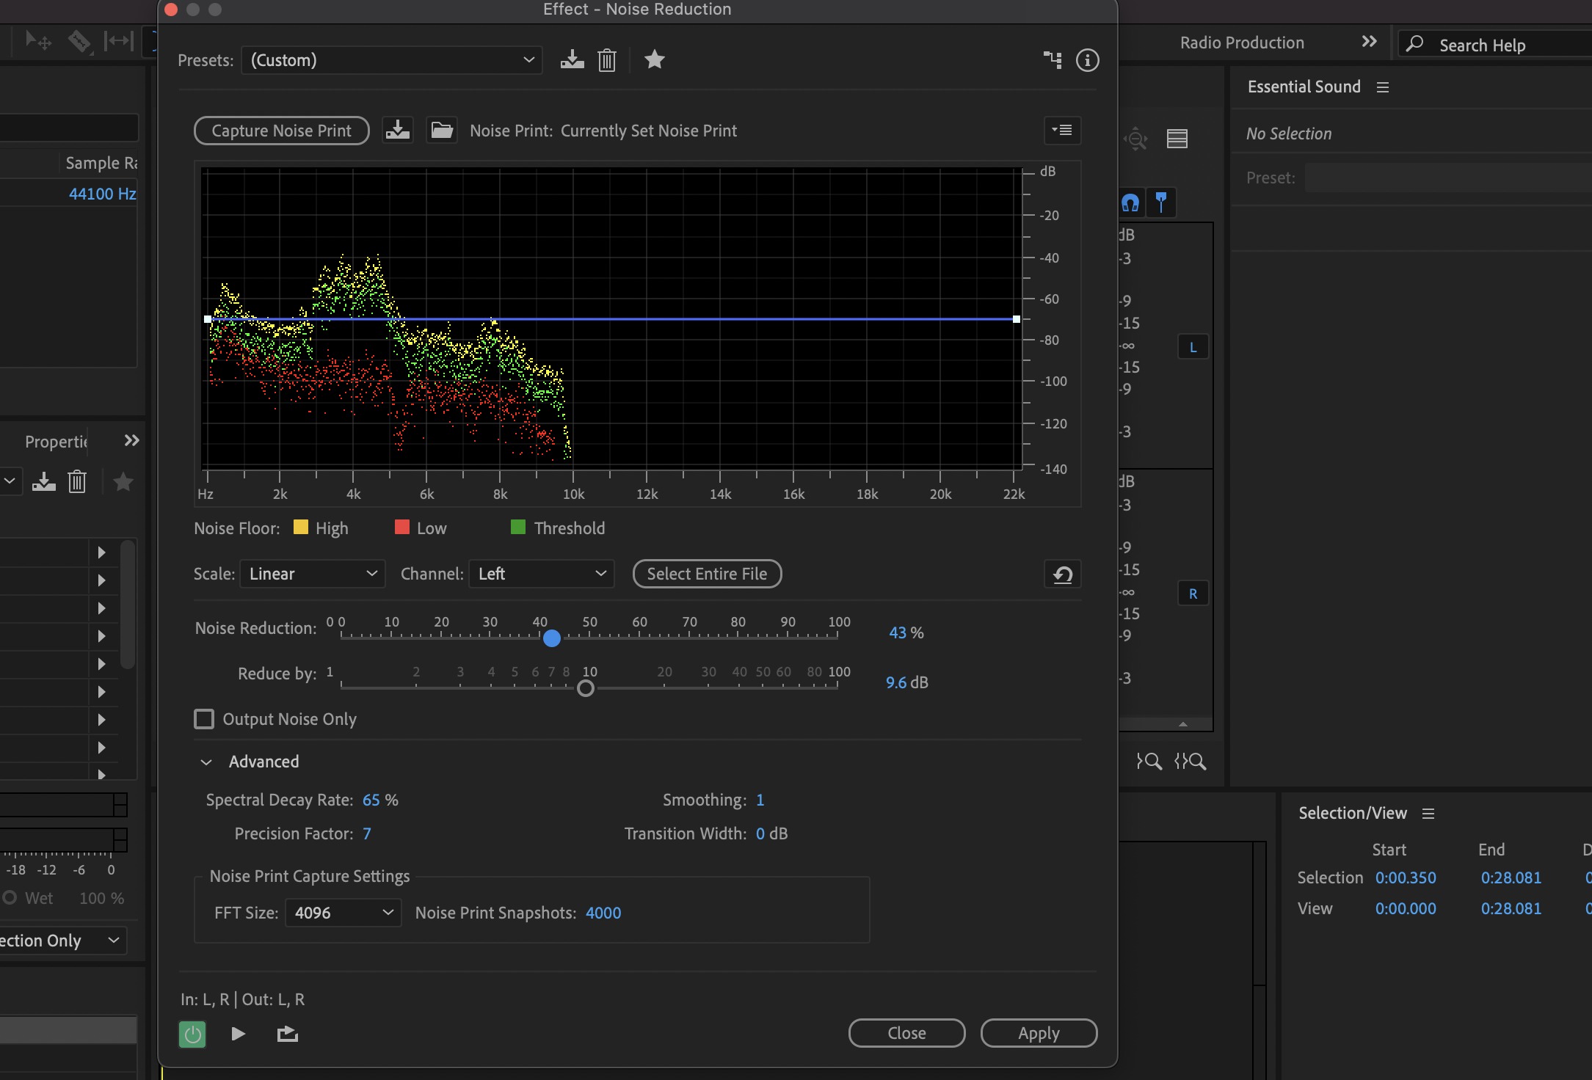
Task: Play the preview audio
Action: [238, 1034]
